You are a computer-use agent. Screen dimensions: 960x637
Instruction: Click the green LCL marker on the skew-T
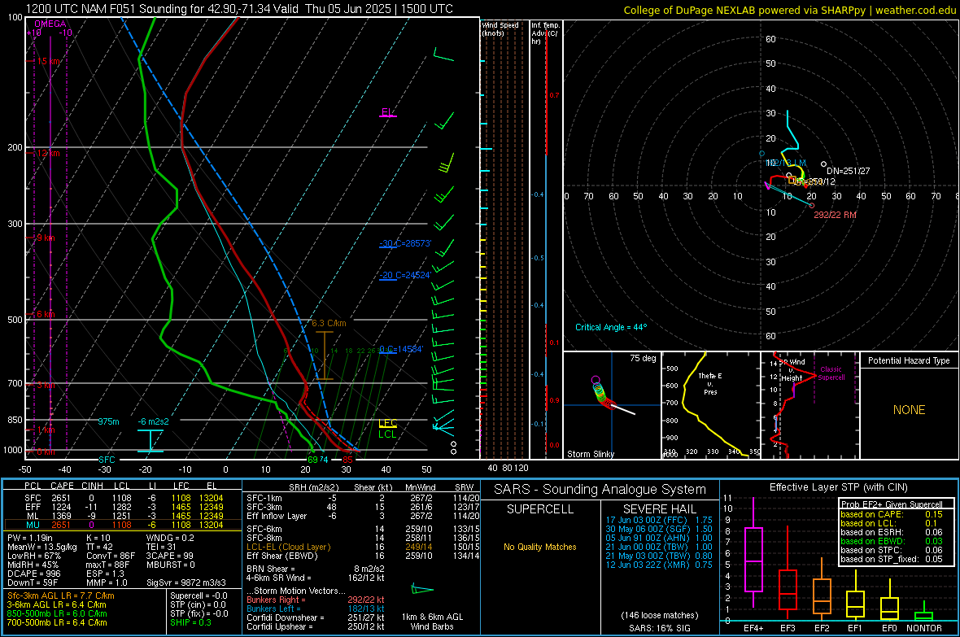387,434
